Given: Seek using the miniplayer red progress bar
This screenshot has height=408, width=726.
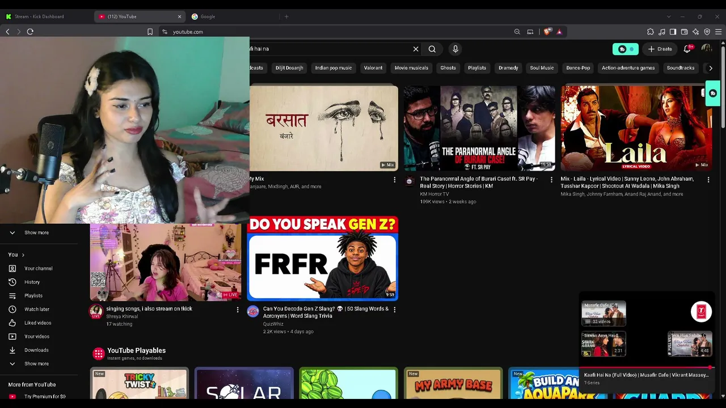Looking at the screenshot, I should click(x=646, y=368).
